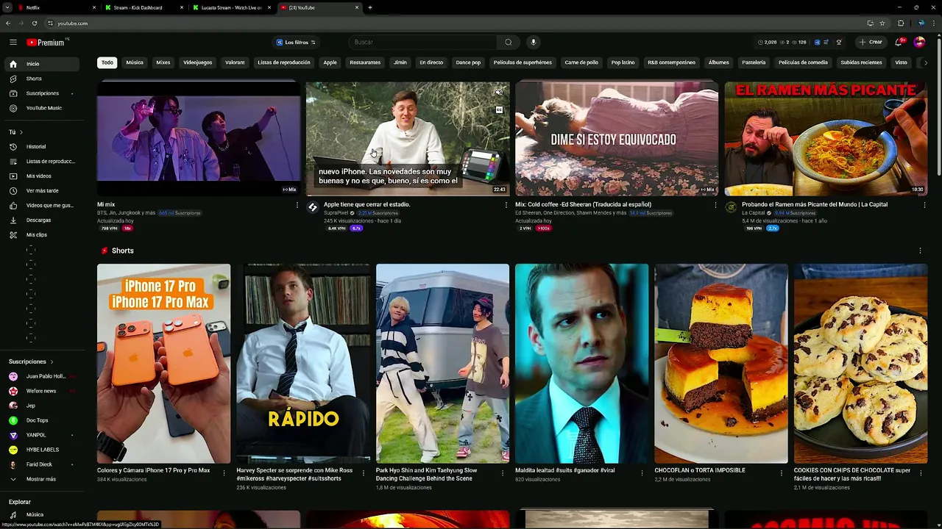Viewport: 942px width, 529px height.
Task: Click Apple tiene que cerrar el estadio title
Action: point(366,204)
